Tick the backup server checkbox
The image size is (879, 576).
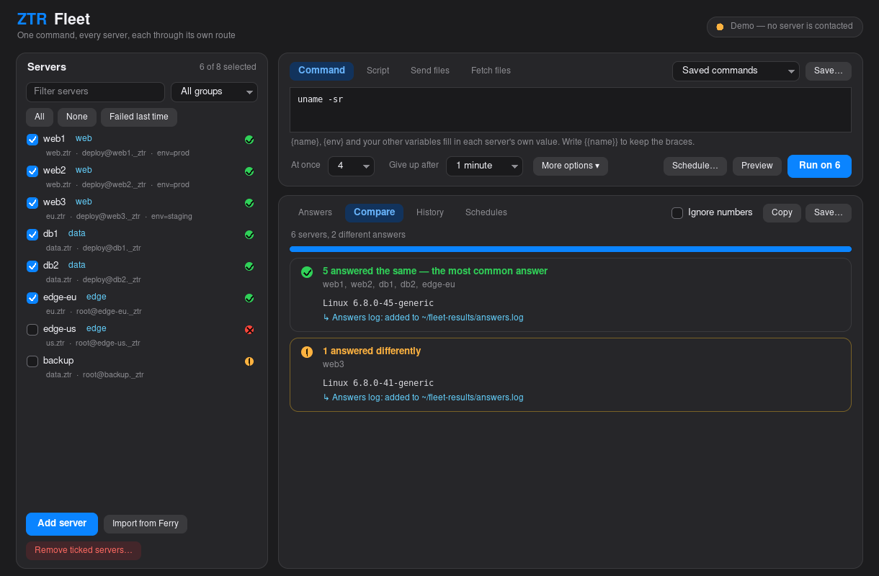[x=32, y=361]
